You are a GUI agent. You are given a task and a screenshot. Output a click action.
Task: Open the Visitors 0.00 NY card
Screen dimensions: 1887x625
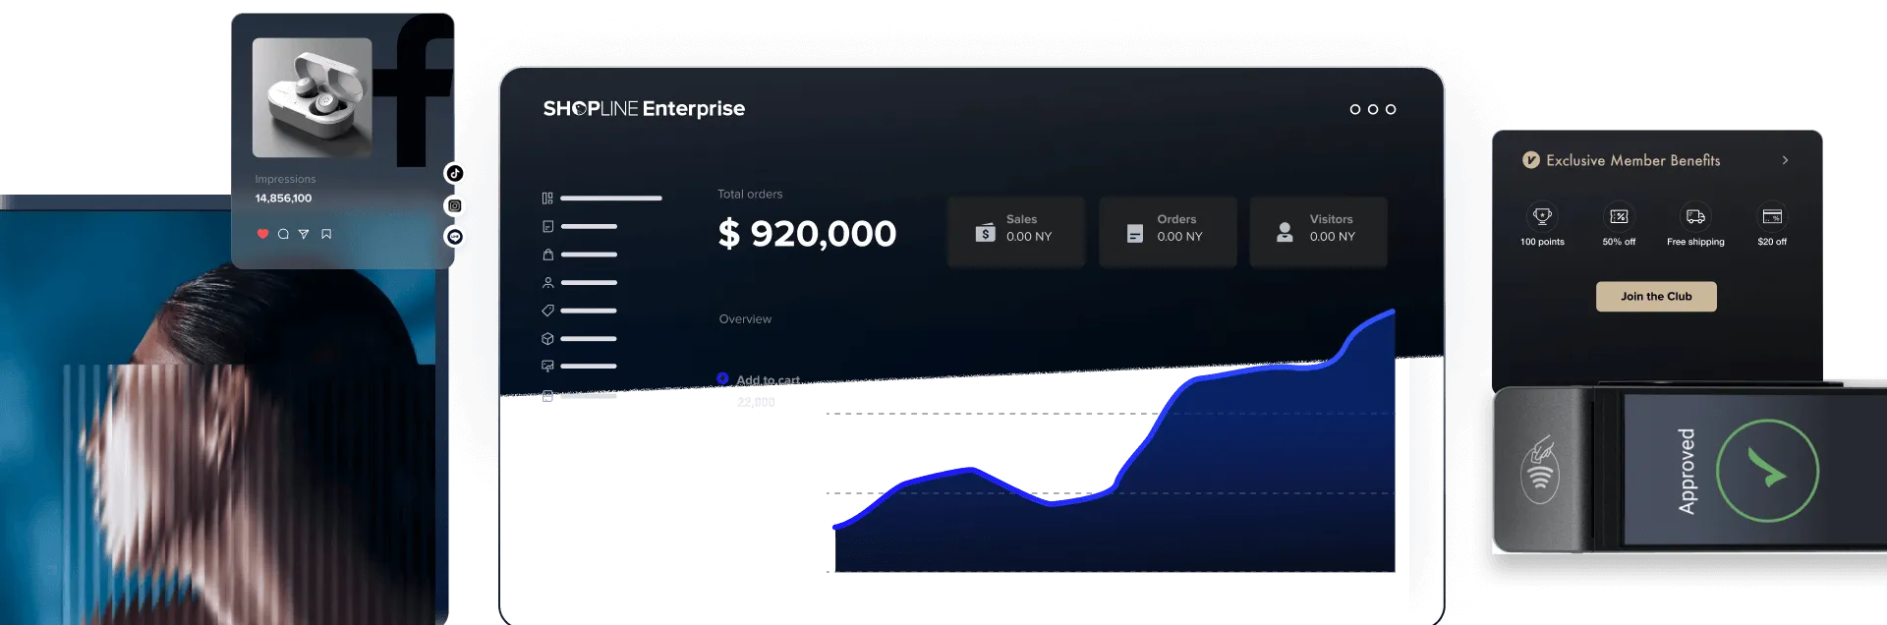coord(1318,232)
